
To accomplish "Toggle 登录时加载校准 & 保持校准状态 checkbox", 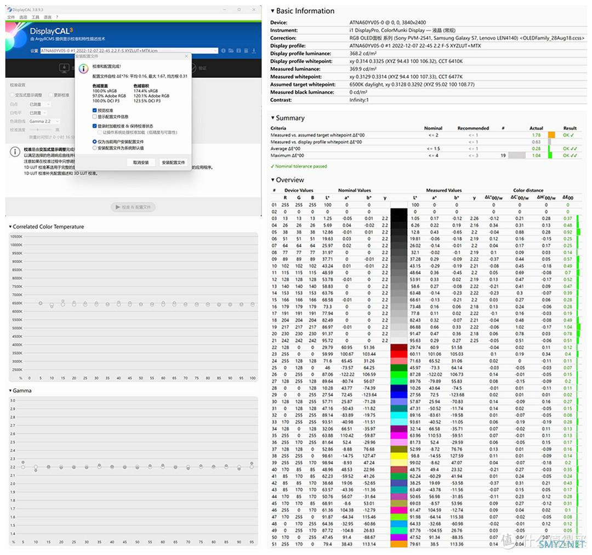I will coord(94,126).
